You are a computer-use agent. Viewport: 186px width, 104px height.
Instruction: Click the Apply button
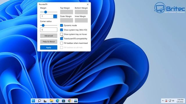(x=49, y=47)
